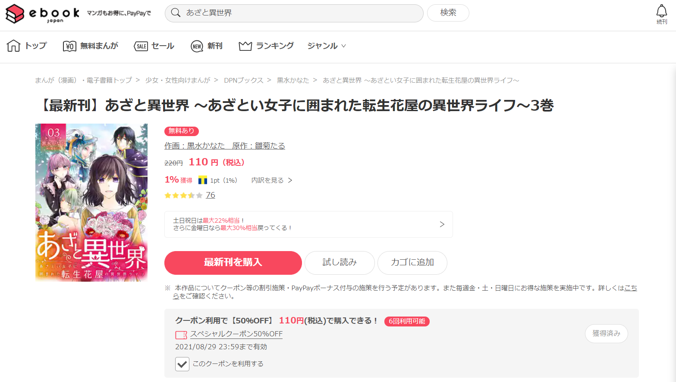Open スペシャルクーポン50%OFF link
676x382 pixels.
click(236, 334)
